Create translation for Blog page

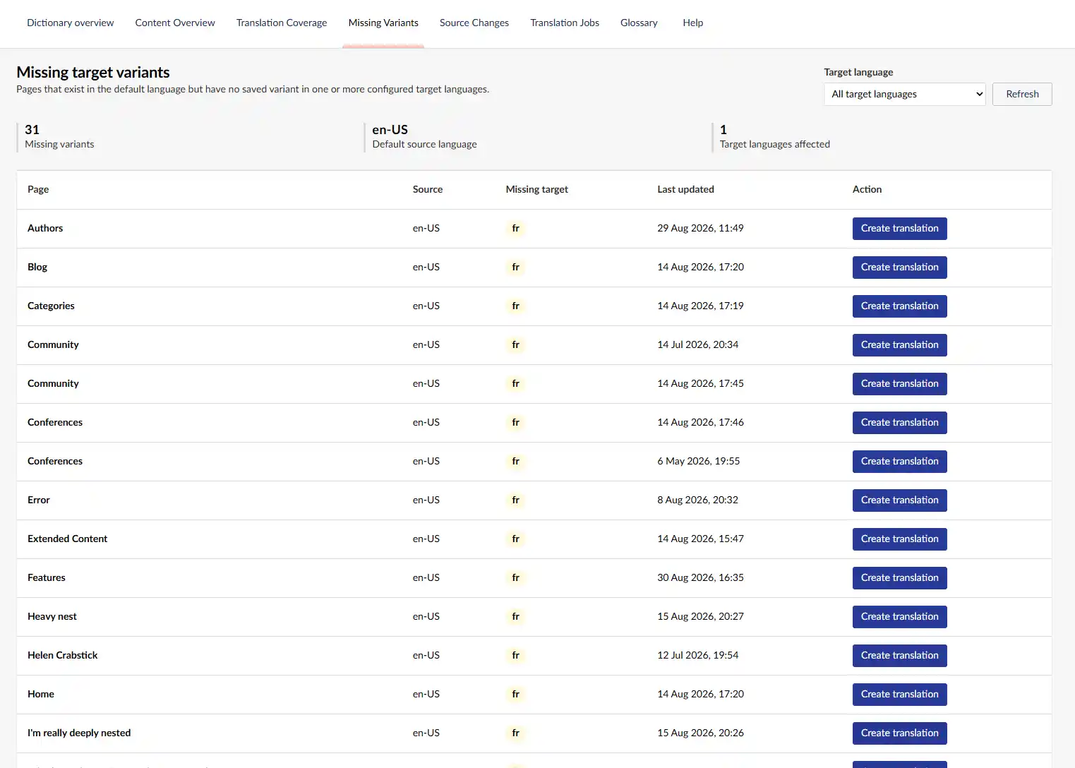(x=900, y=268)
